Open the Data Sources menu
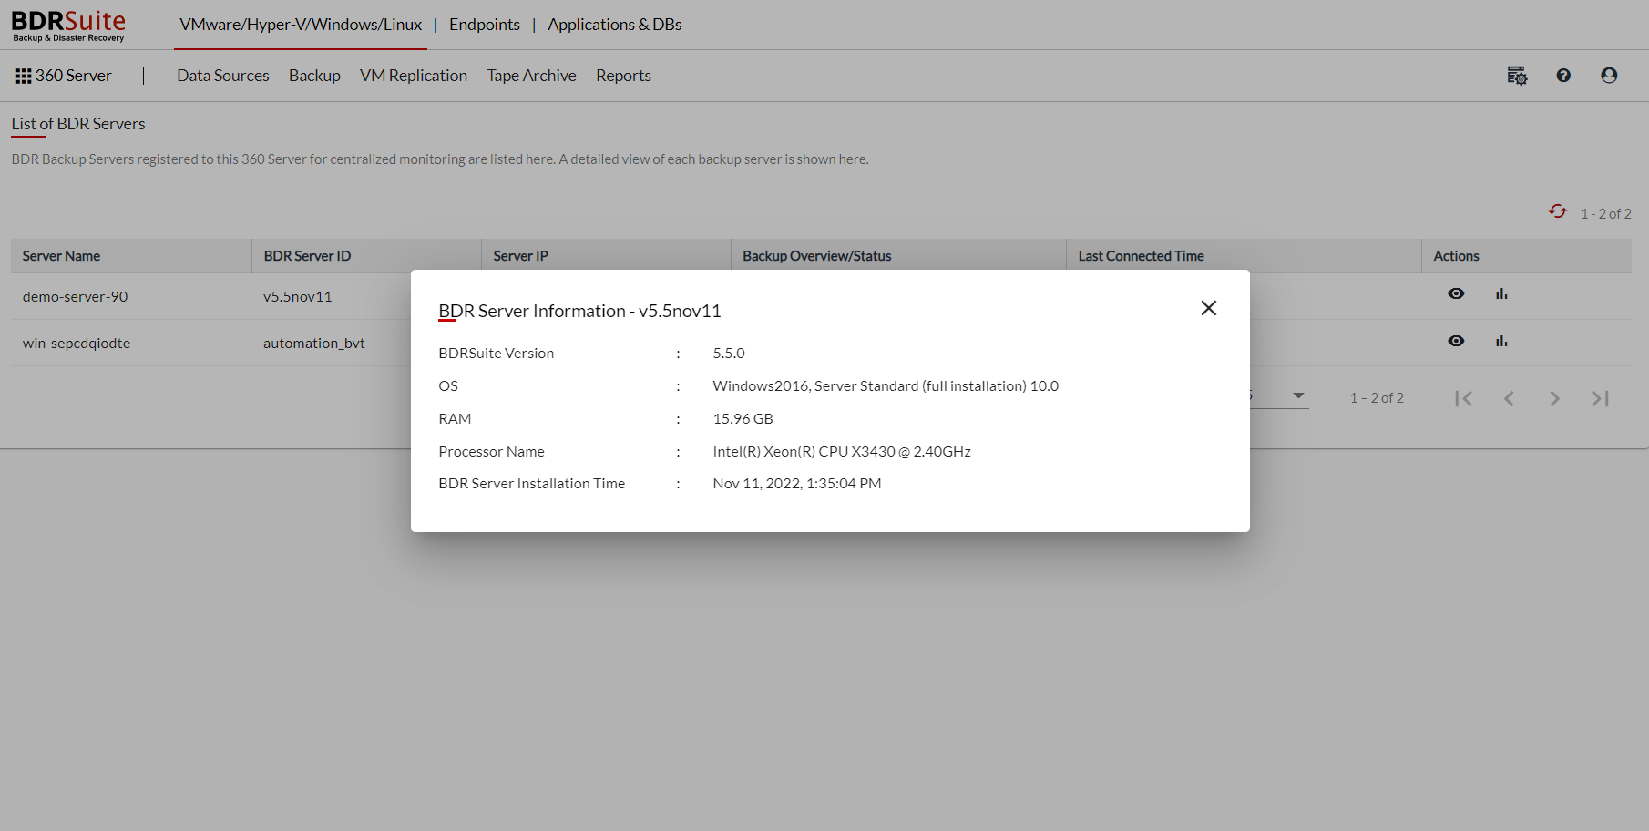The height and width of the screenshot is (831, 1649). coord(223,76)
